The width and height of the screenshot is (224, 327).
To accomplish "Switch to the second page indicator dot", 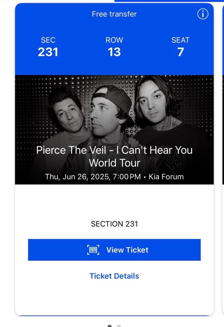I will [x=119, y=326].
